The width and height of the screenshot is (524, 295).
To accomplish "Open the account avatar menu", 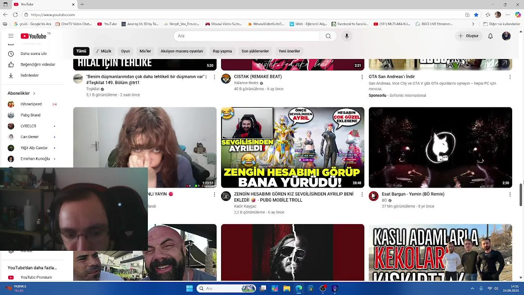I will [x=506, y=36].
